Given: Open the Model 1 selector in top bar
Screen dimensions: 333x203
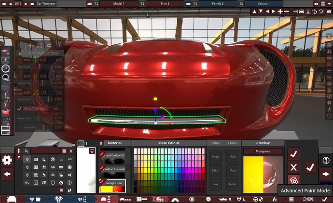Looking at the screenshot, I should pos(118,3).
